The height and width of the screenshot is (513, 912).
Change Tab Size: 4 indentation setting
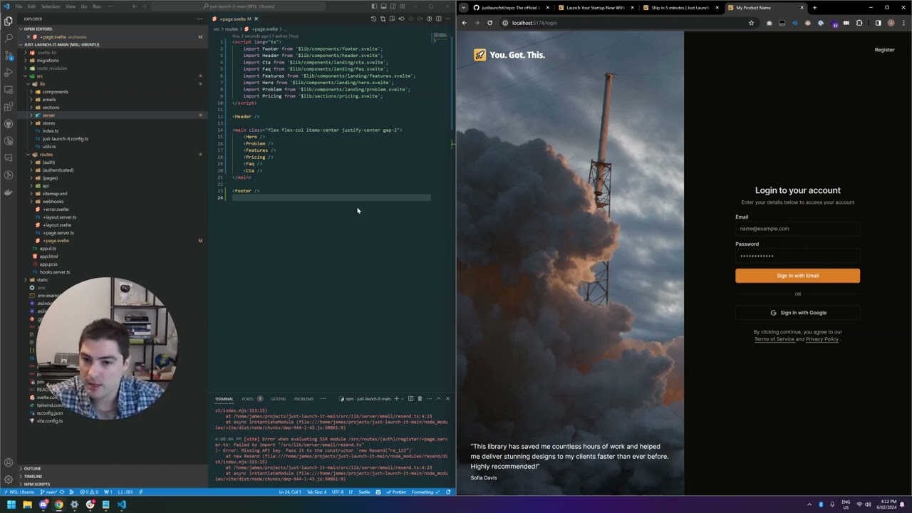[316, 492]
